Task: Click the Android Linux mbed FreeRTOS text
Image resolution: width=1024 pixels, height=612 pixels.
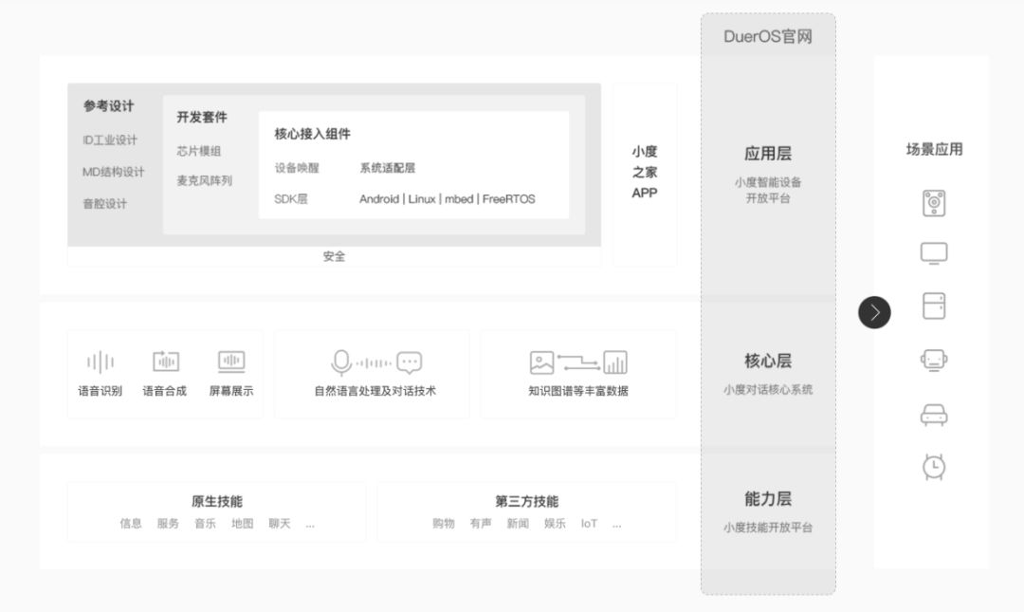Action: click(x=448, y=198)
